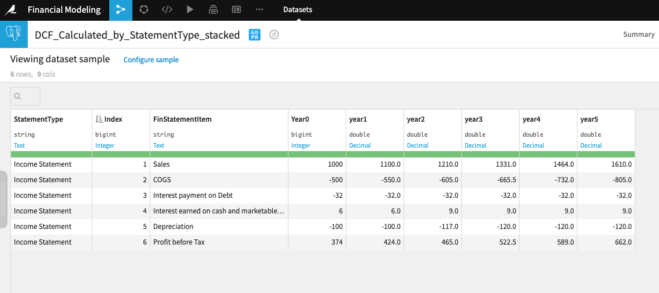Open the jobs play icon
Screen dimensions: 659x293
pos(190,10)
